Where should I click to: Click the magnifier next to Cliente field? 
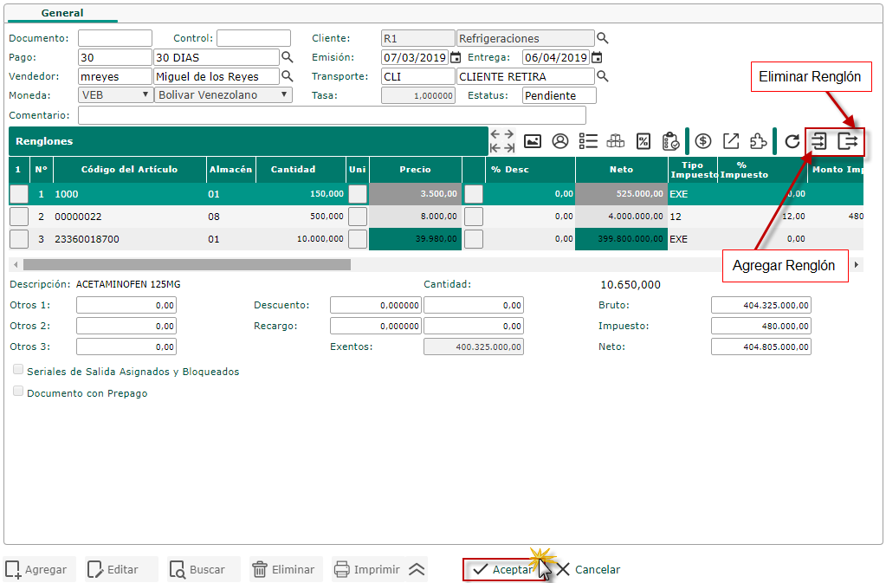click(604, 39)
